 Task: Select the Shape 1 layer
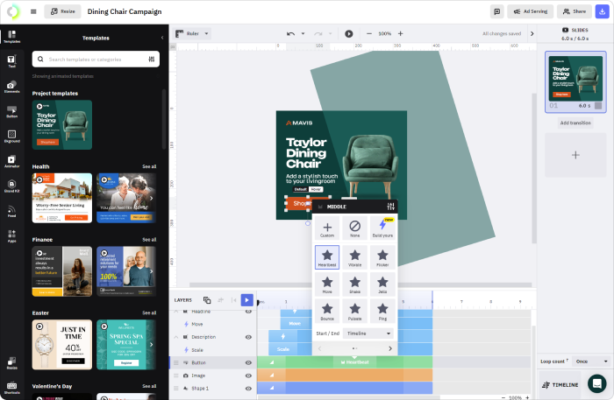point(213,389)
